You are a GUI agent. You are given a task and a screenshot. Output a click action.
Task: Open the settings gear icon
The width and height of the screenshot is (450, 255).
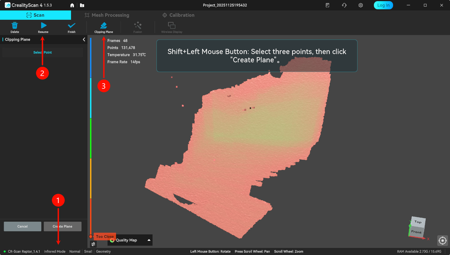point(361,5)
